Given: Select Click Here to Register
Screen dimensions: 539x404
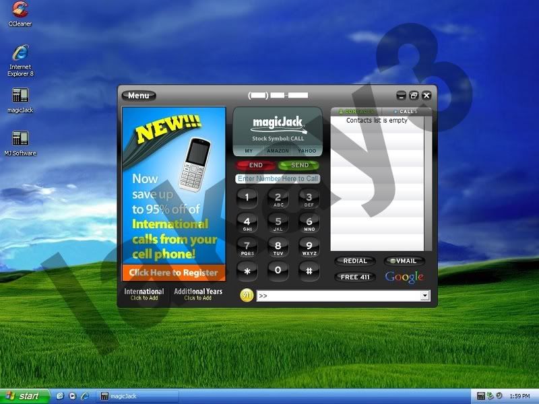Looking at the screenshot, I should (173, 272).
